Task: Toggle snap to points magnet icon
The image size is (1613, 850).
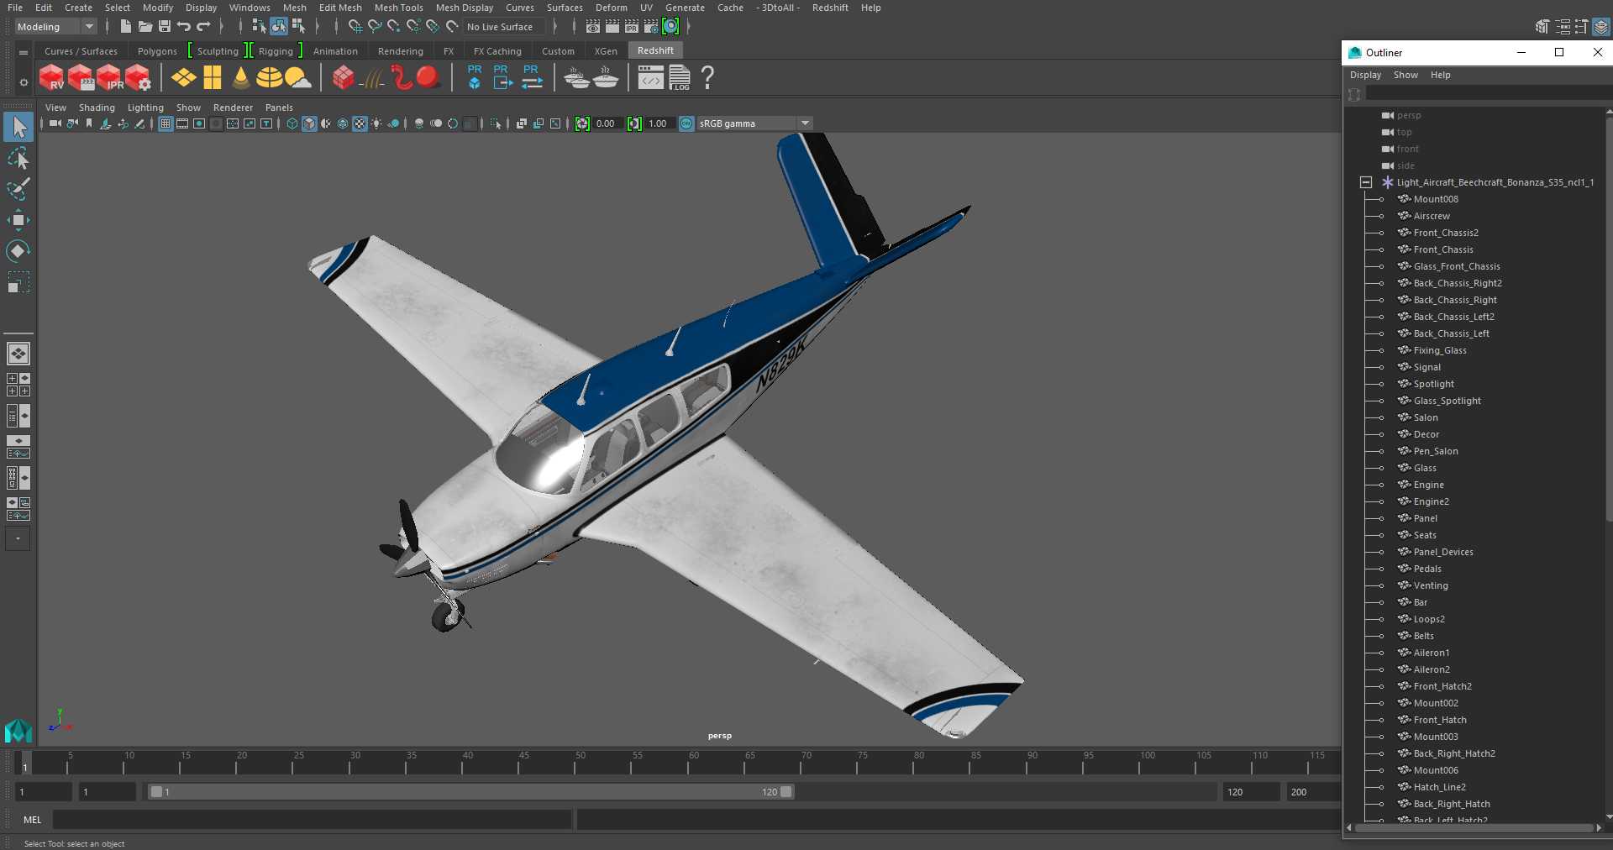Action: (394, 27)
